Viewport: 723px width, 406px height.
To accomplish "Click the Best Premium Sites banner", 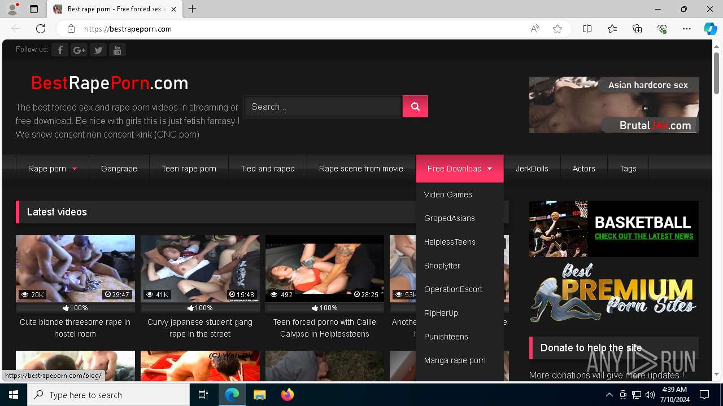I will (614, 293).
